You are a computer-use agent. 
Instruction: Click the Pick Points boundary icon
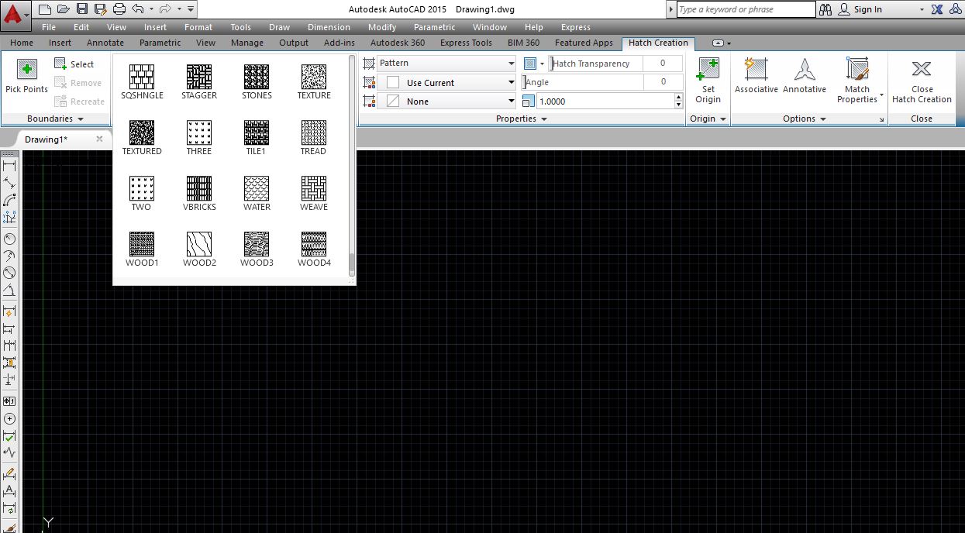click(27, 69)
